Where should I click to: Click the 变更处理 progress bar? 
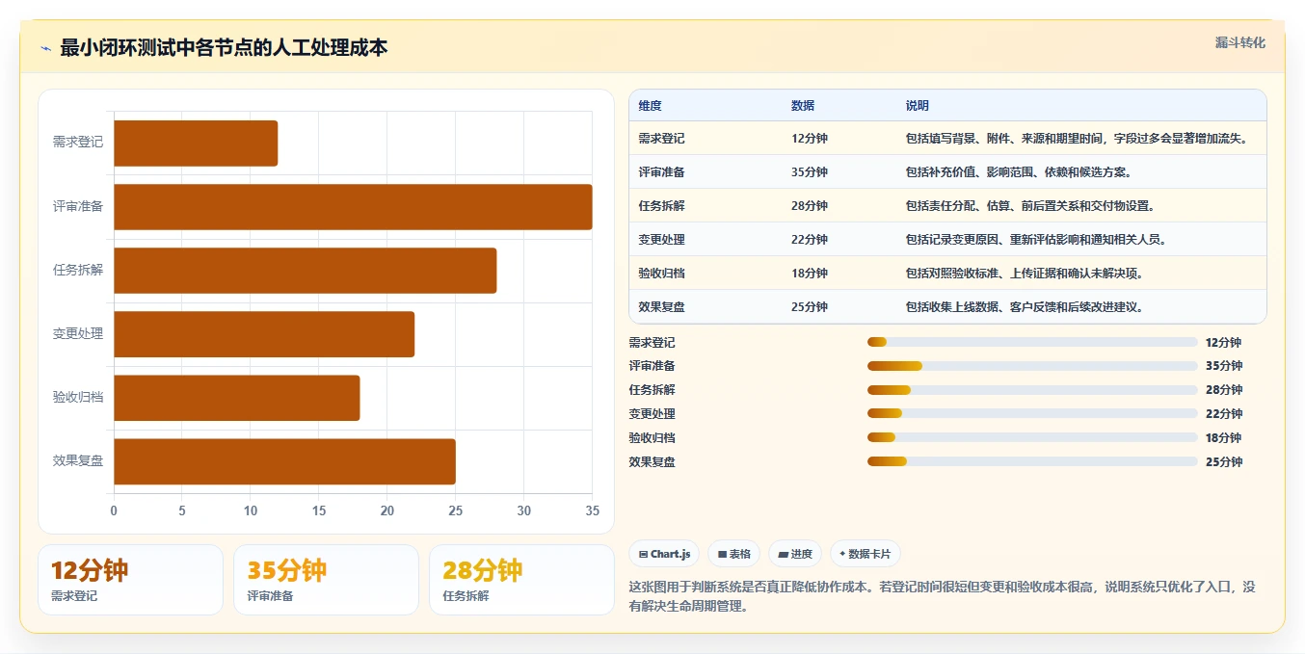click(x=1032, y=414)
